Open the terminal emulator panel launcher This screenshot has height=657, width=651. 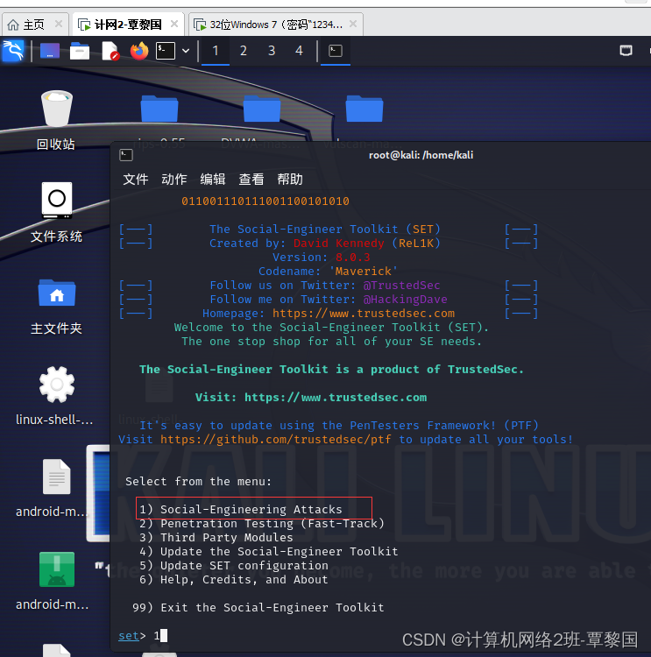click(x=166, y=51)
